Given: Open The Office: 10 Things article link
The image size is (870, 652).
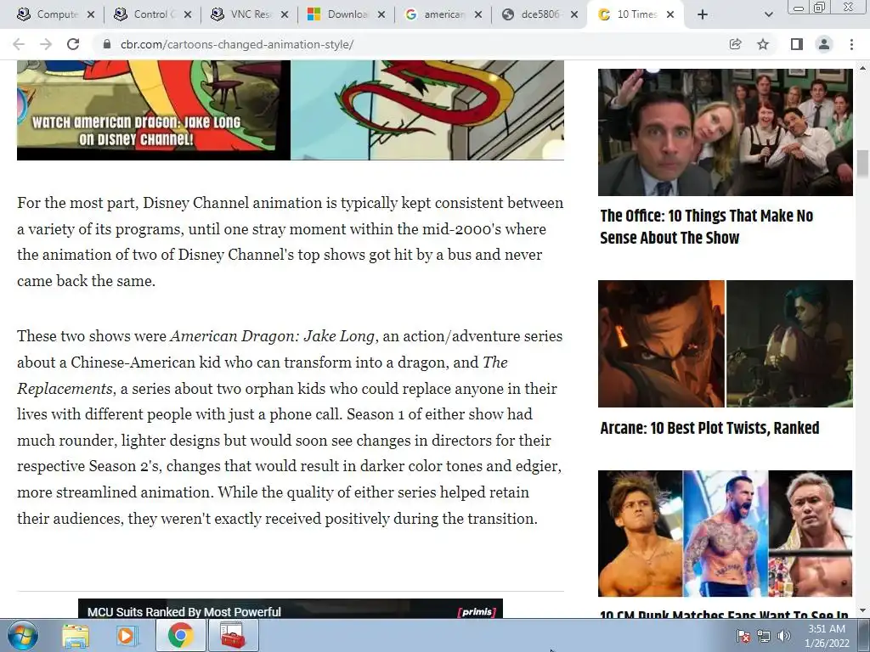Looking at the screenshot, I should tap(706, 227).
